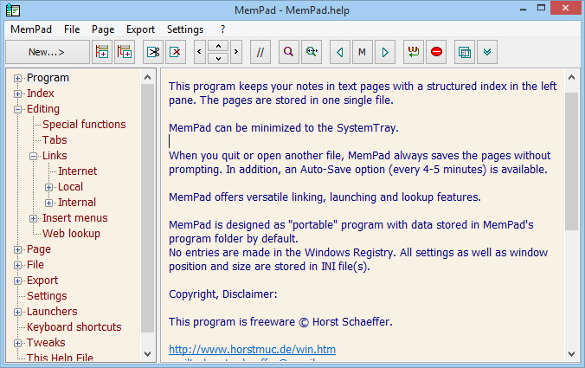This screenshot has width=585, height=368.
Task: Expand the Program tree node
Action: 18,78
